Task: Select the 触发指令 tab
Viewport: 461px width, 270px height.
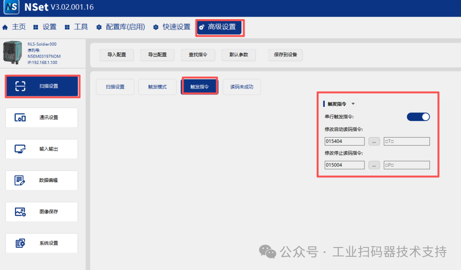Action: (x=200, y=86)
